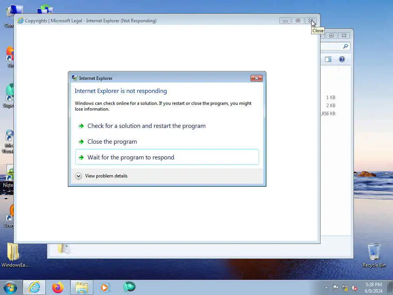This screenshot has height=295, width=393.
Task: Click the 1 KB file size entry
Action: [x=330, y=98]
